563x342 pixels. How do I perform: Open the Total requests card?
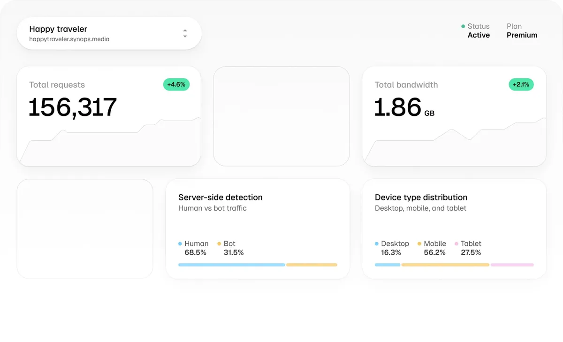pyautogui.click(x=109, y=116)
